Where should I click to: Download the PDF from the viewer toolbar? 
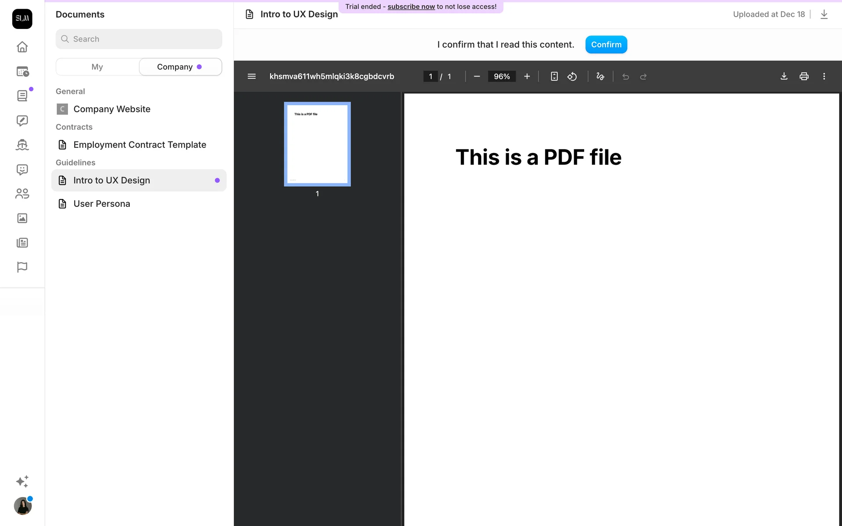click(x=784, y=76)
